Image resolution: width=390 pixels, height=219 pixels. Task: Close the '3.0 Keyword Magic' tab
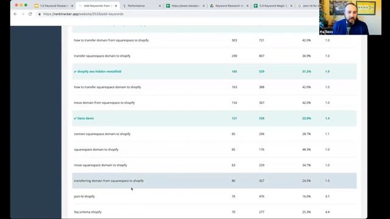tap(291, 5)
